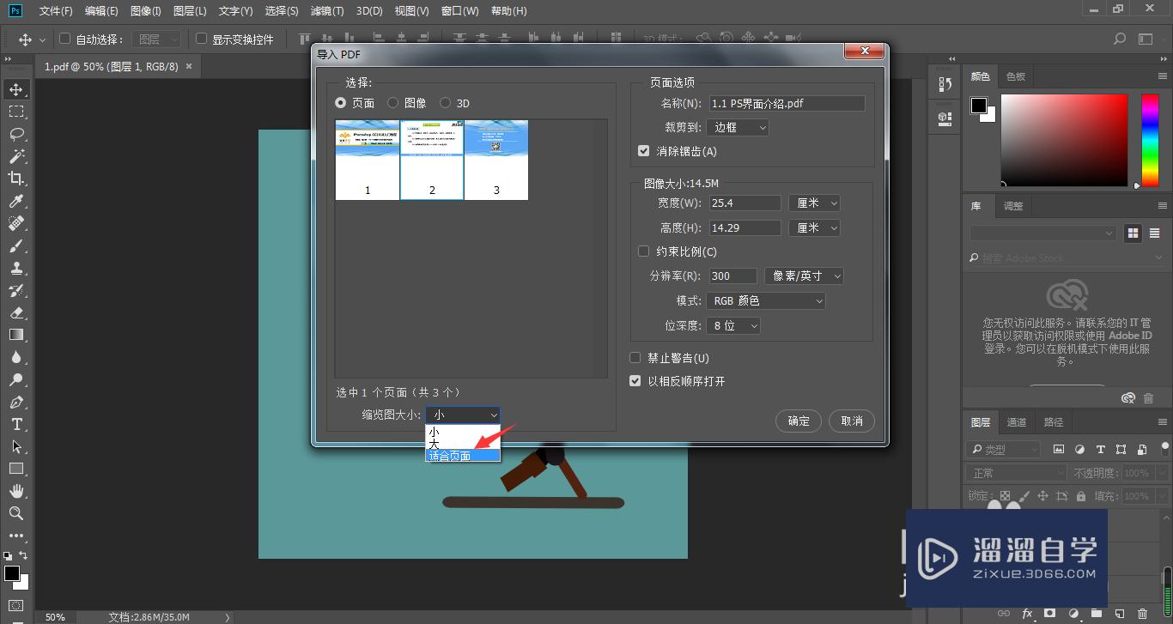Click the delete layer trash icon
1173x624 pixels.
click(x=1142, y=614)
